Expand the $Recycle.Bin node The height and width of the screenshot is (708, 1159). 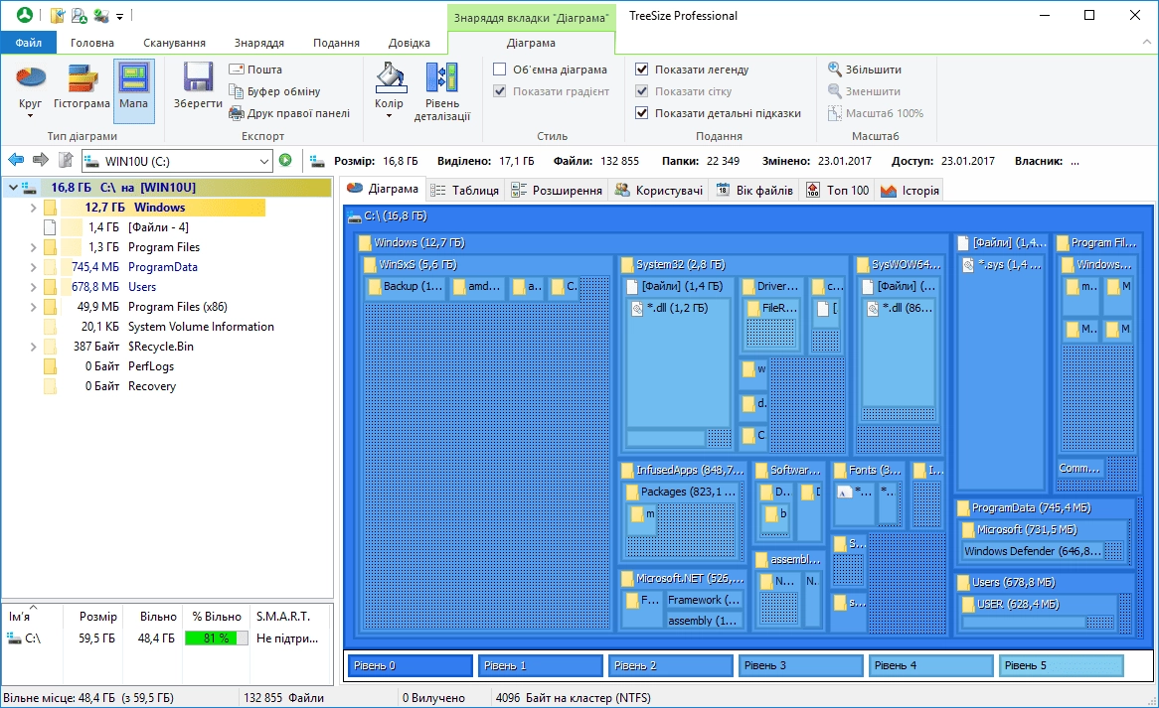[33, 347]
